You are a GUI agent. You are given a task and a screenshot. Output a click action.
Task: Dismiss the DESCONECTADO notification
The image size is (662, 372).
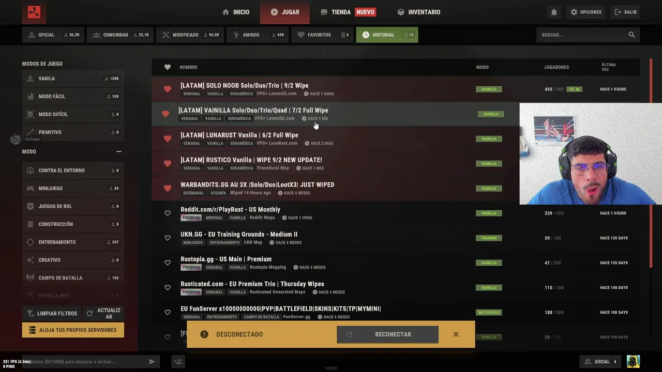point(456,334)
